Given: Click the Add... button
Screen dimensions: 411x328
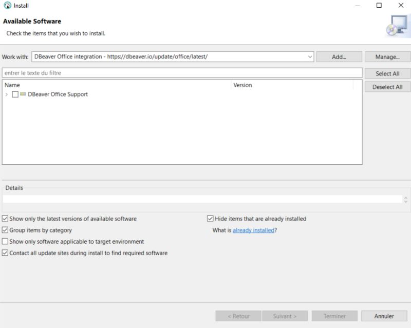Looking at the screenshot, I should (339, 57).
